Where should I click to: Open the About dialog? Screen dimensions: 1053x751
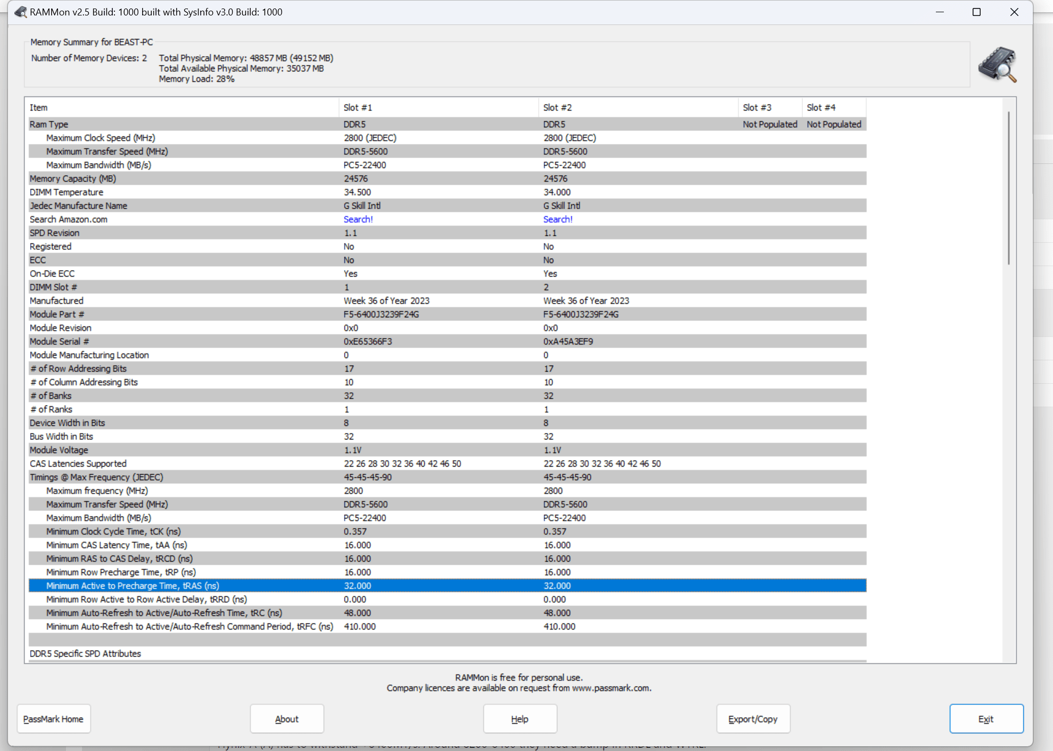tap(286, 719)
